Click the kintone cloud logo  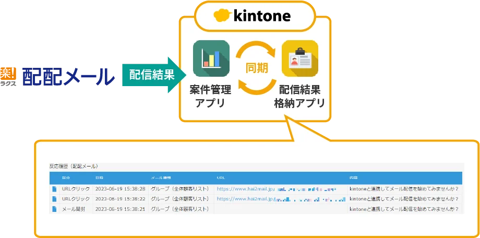click(x=223, y=15)
